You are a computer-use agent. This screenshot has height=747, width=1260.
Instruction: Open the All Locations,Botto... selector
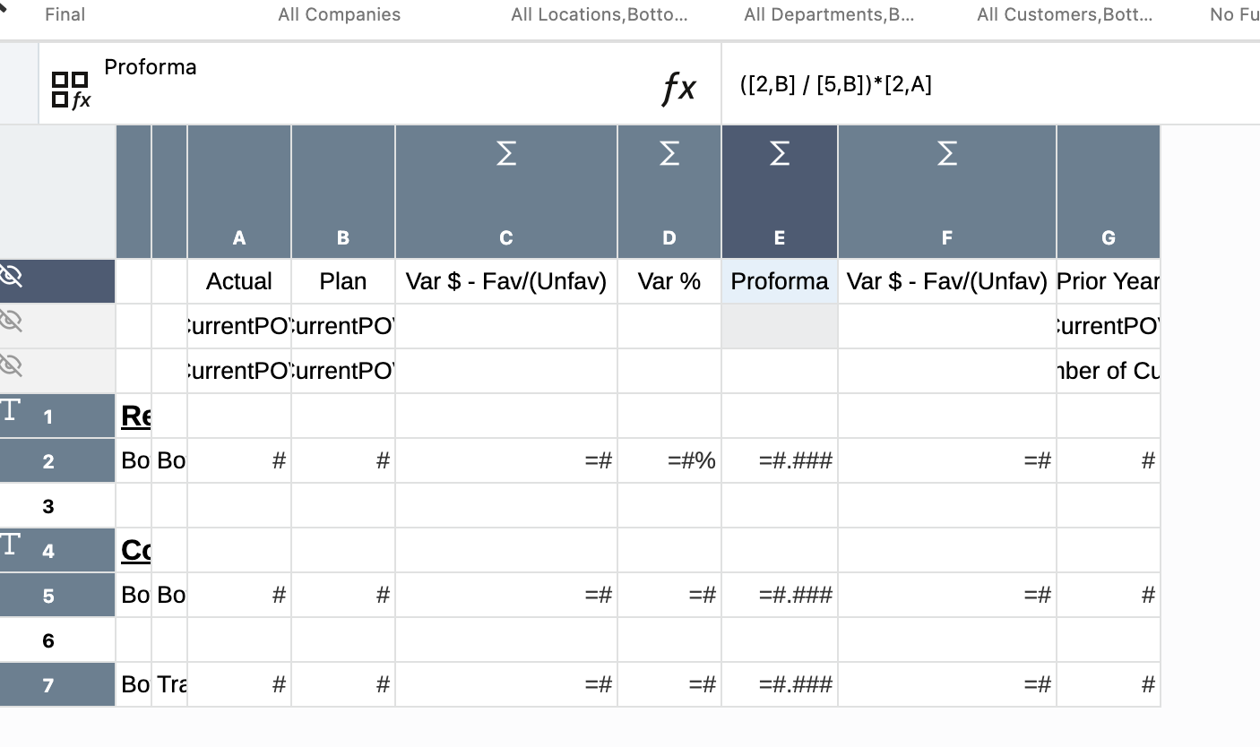(599, 14)
